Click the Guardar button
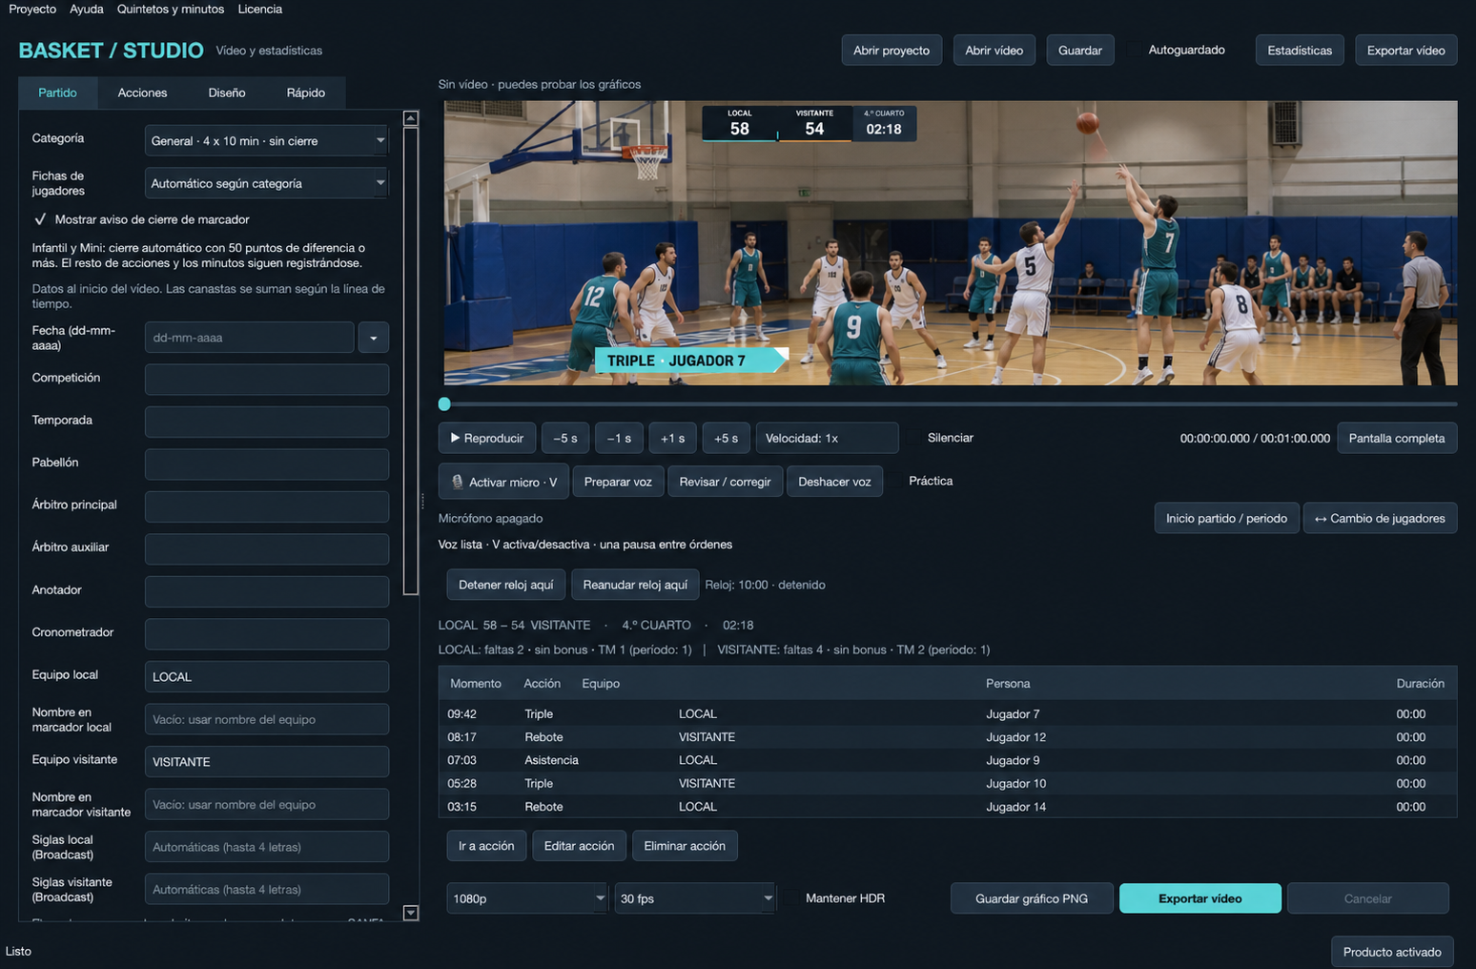This screenshot has width=1476, height=969. (x=1079, y=51)
